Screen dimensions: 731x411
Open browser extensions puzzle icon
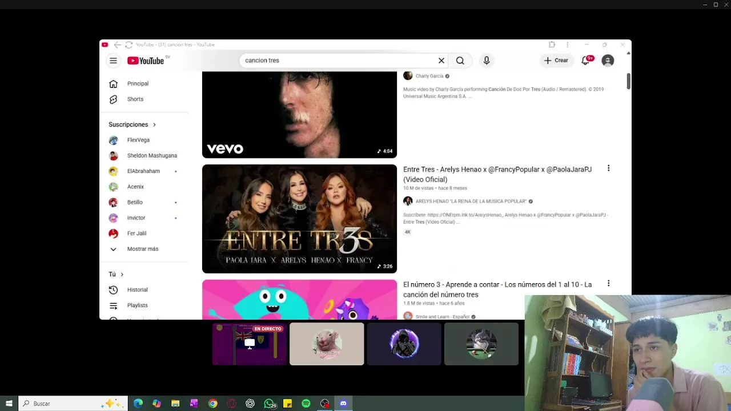[552, 45]
